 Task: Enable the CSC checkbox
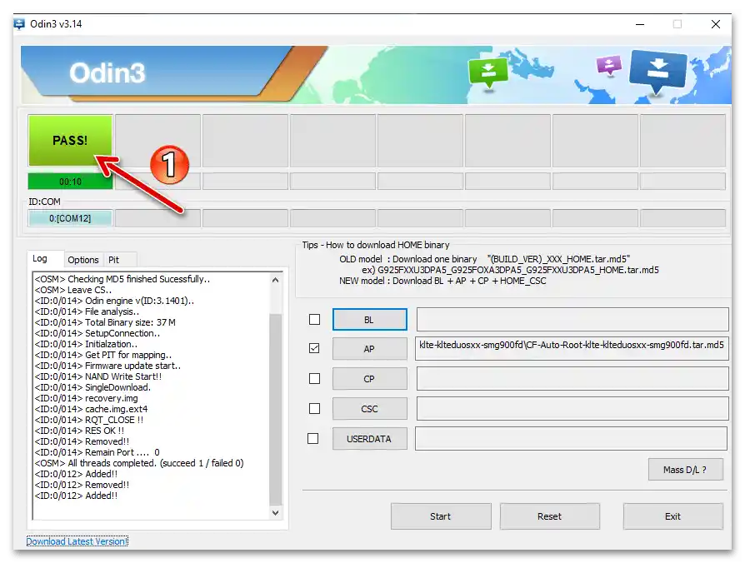point(314,408)
